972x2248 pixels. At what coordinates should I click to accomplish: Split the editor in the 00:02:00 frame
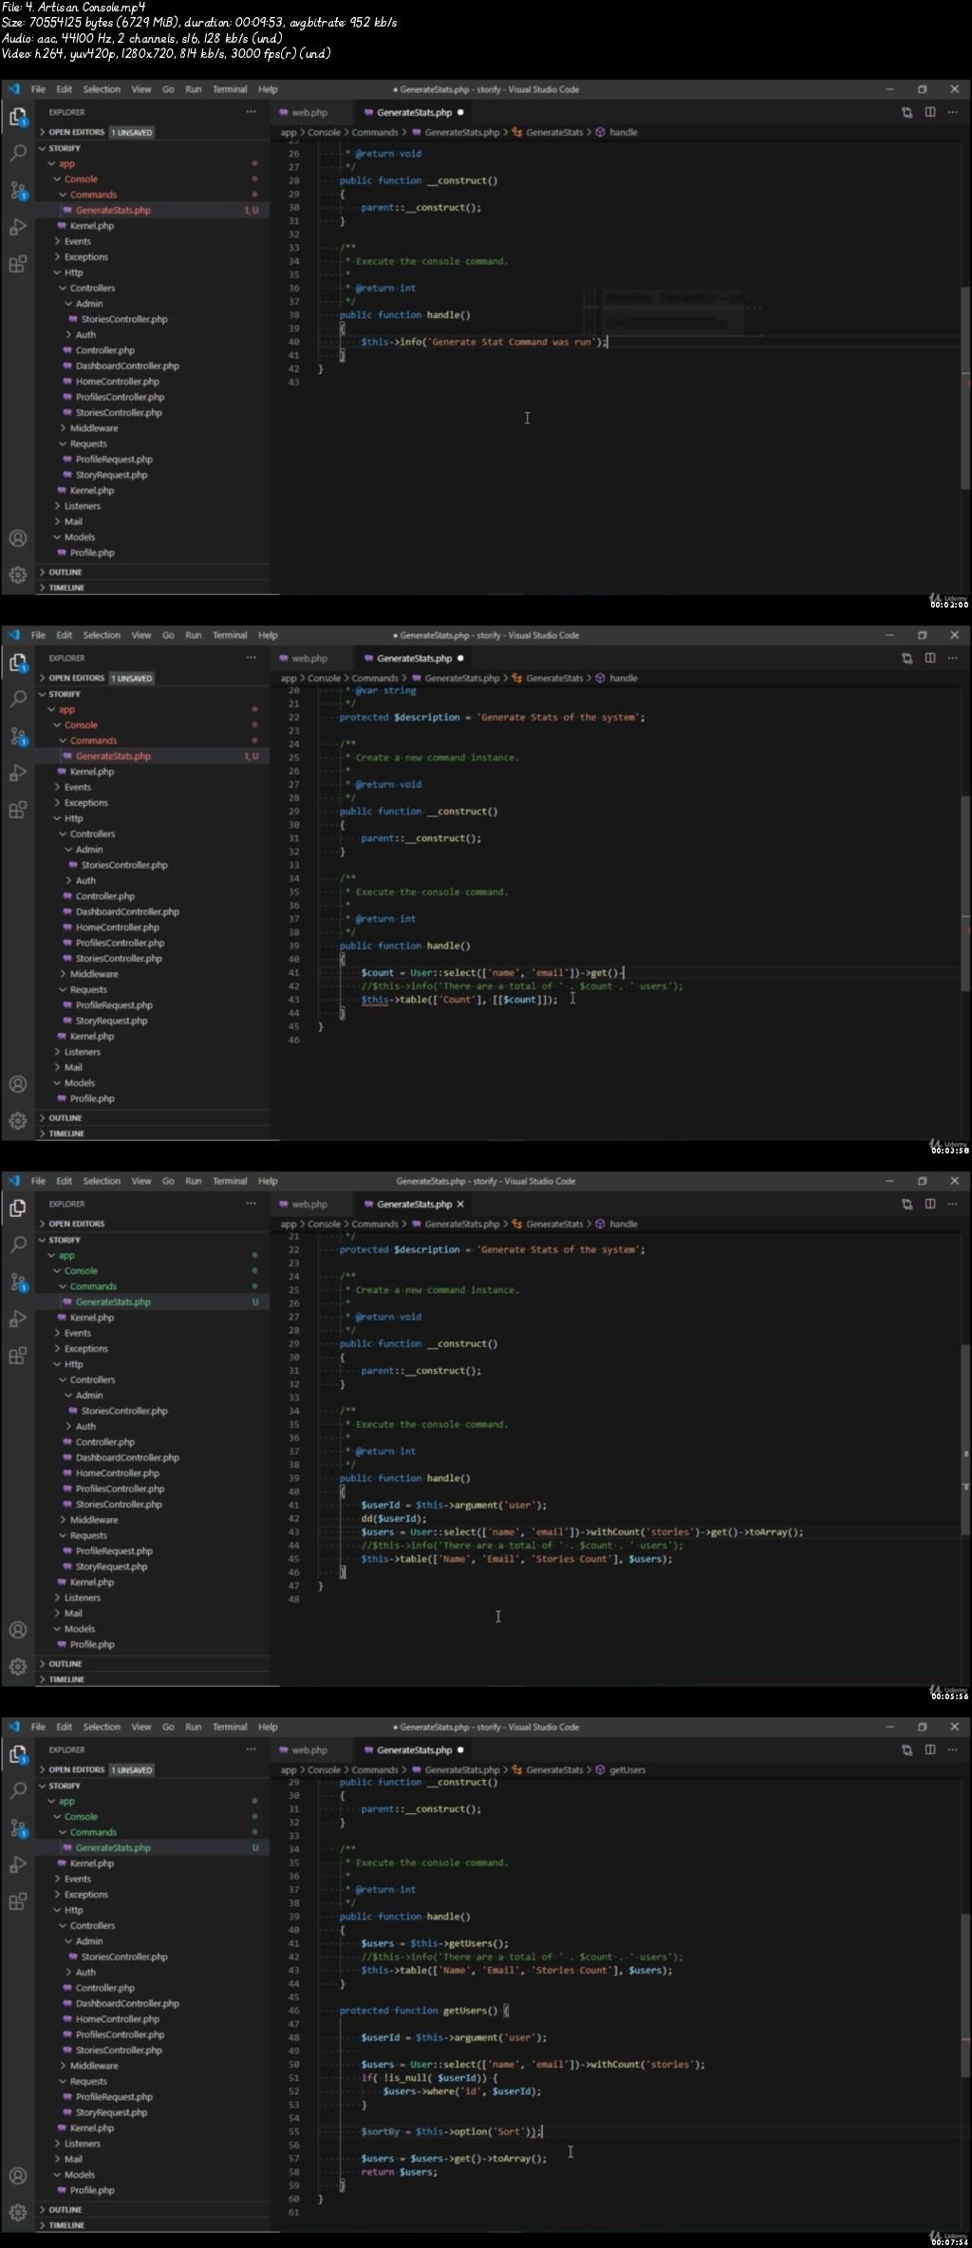[930, 112]
